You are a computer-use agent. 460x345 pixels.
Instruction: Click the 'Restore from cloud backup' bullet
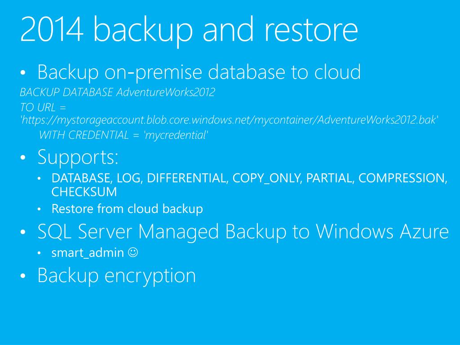127,209
